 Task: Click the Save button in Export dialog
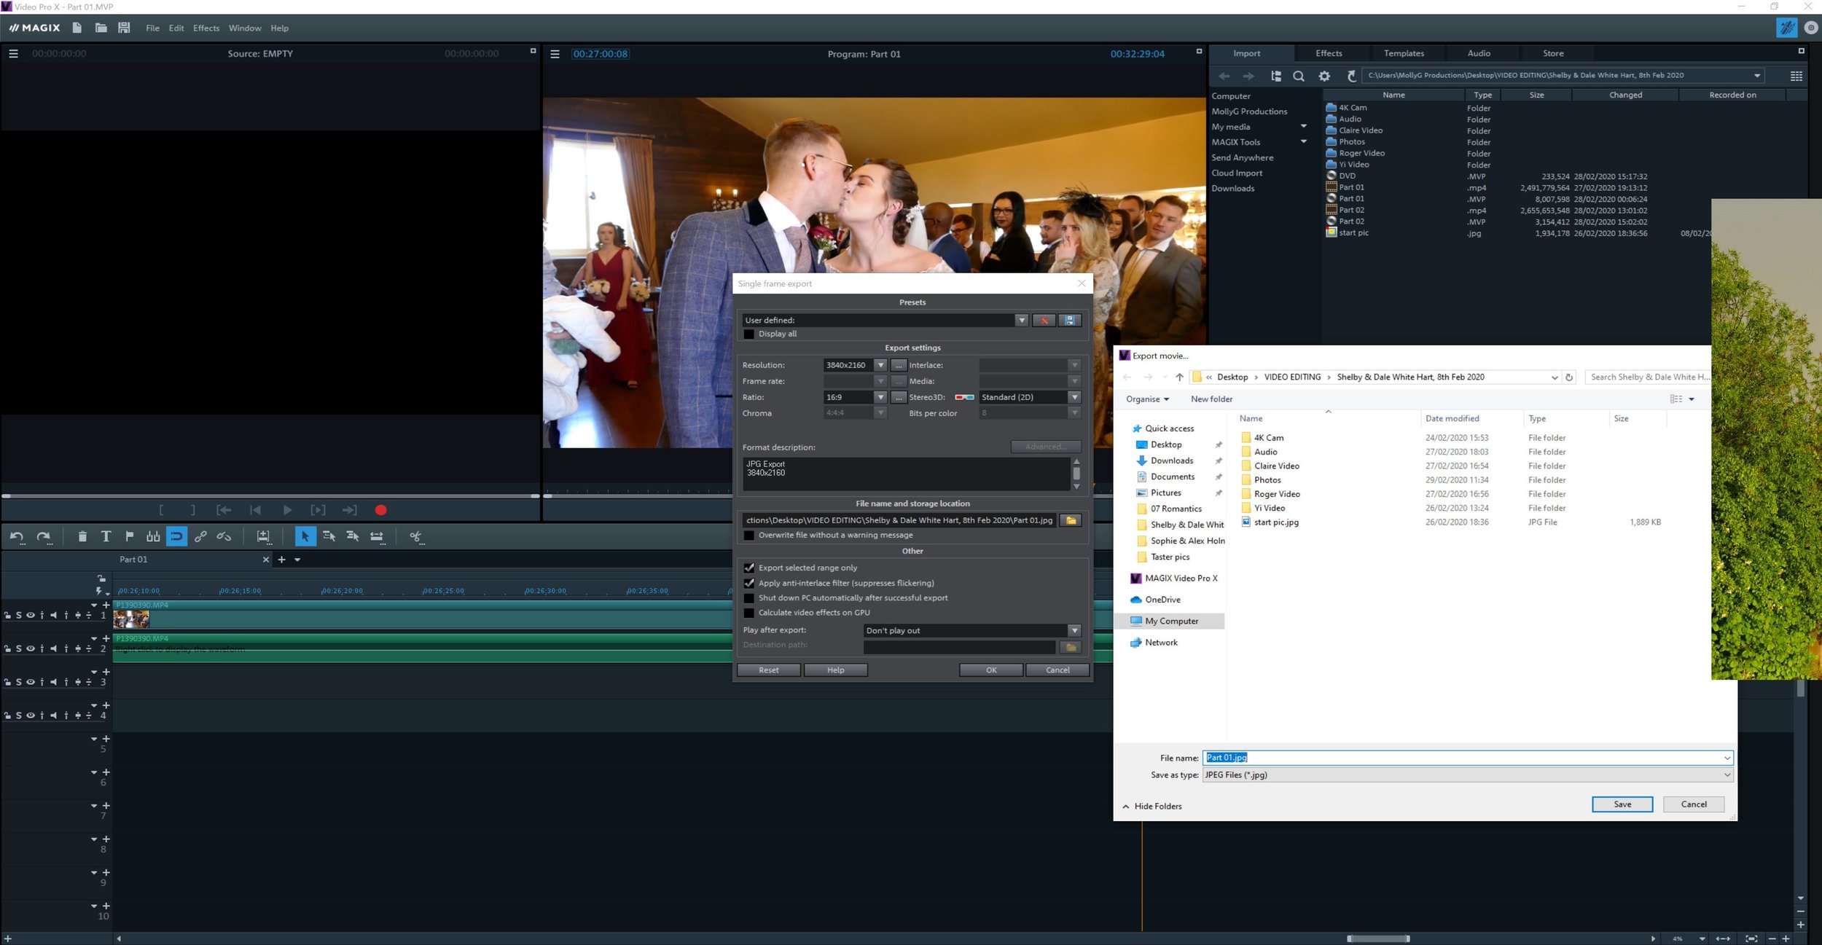tap(1622, 804)
